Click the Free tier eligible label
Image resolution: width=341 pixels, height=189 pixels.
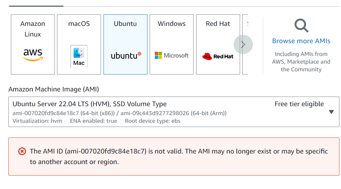[299, 104]
